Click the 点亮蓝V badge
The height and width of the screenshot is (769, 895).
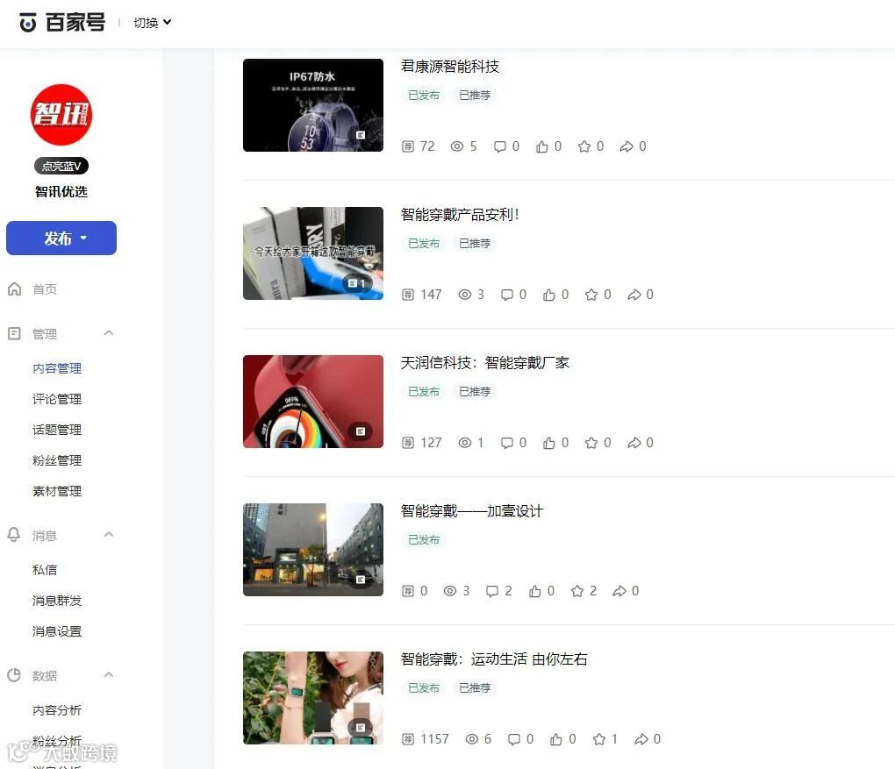click(x=61, y=166)
